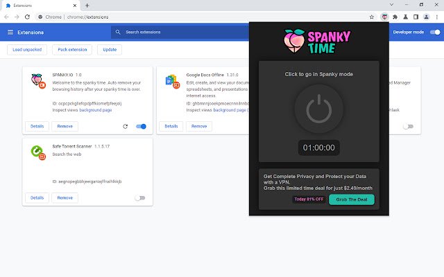
Task: Click the Spanky mode power button
Action: coord(319,109)
